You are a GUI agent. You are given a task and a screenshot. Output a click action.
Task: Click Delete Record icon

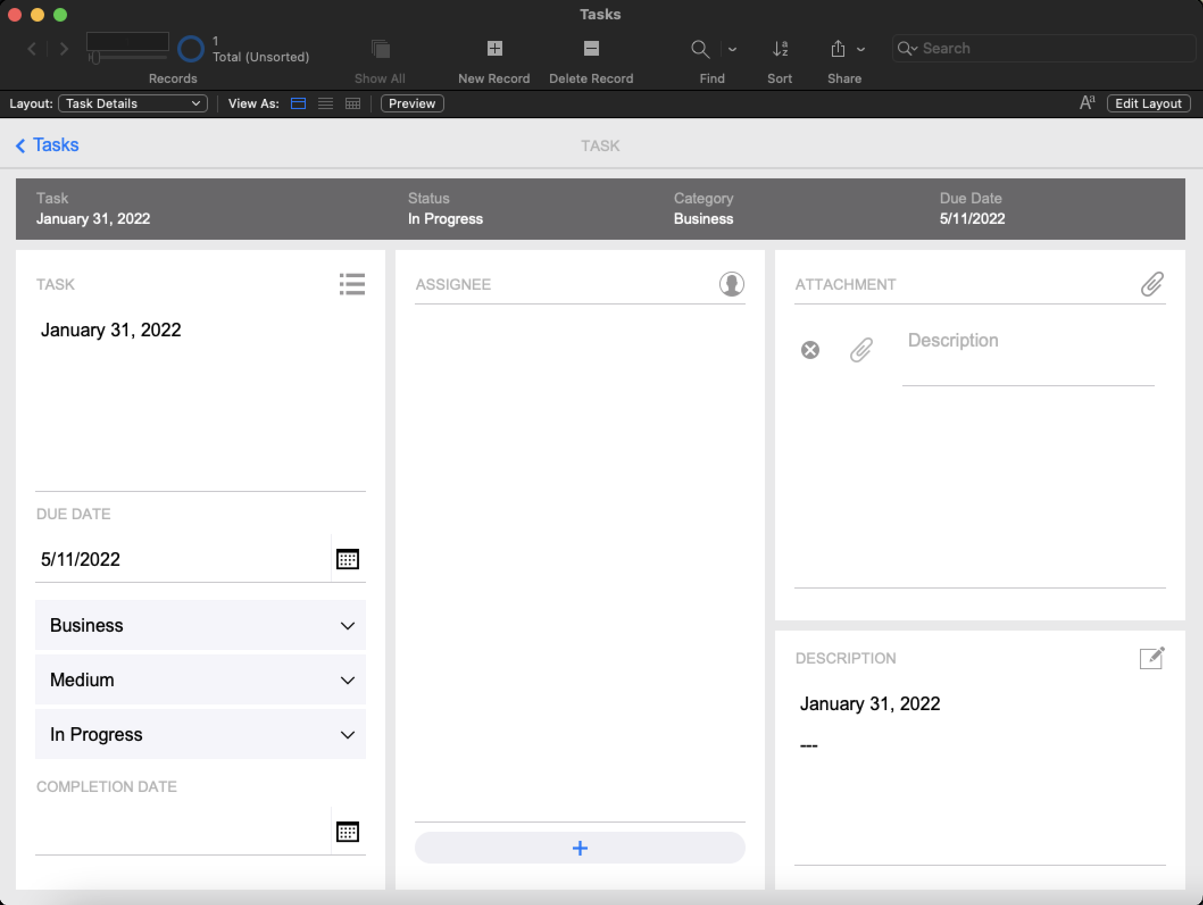pos(592,49)
